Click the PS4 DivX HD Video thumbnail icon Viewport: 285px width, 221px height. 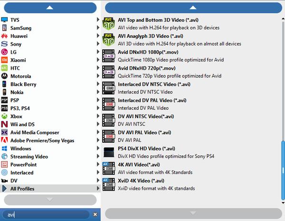(109, 152)
